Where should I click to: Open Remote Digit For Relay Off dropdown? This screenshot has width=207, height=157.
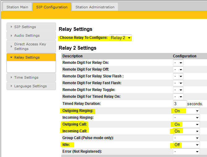coord(178,69)
